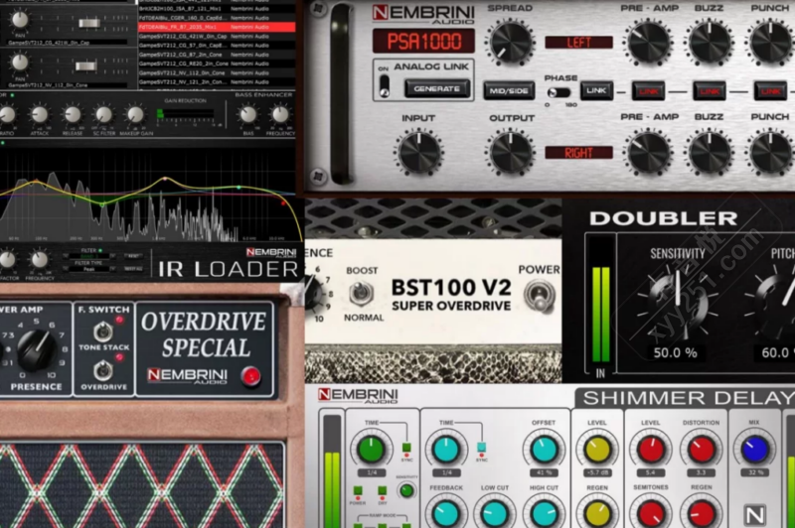Click the red power lamp on Overdrive Special
This screenshot has width=795, height=528.
[250, 376]
